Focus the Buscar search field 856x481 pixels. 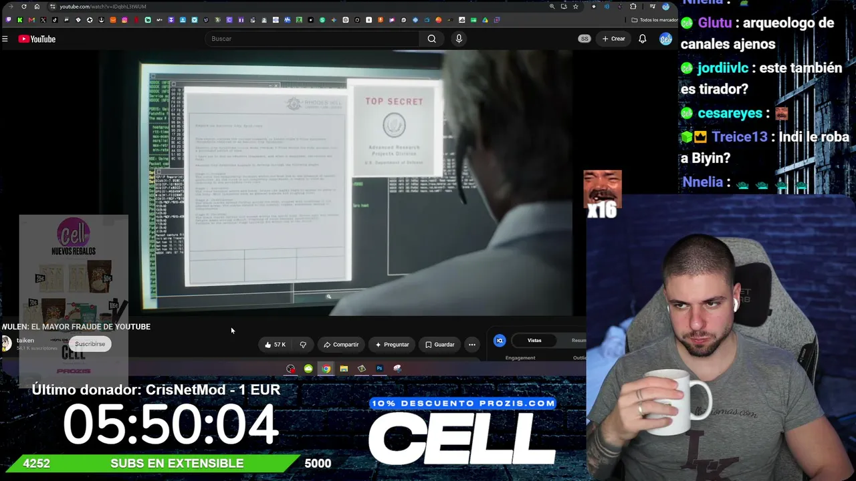coord(312,39)
